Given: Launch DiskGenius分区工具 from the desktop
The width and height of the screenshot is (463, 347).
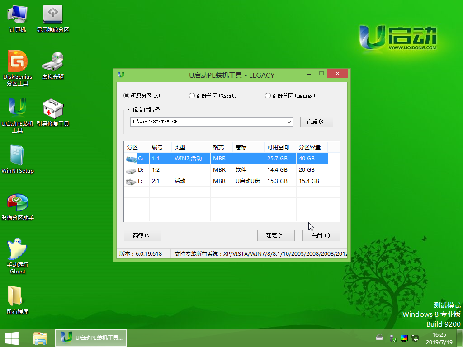Looking at the screenshot, I should 18,69.
